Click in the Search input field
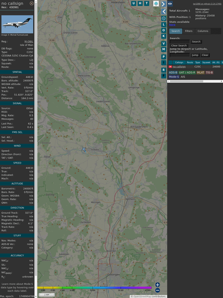223x298 pixels. (180, 41)
